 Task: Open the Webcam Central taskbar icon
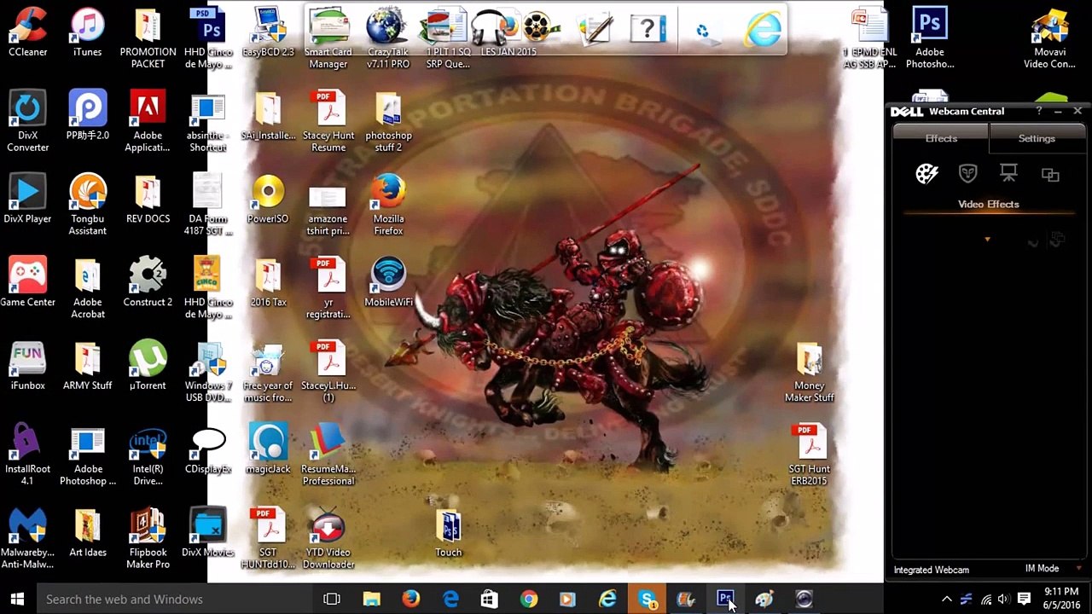point(804,599)
